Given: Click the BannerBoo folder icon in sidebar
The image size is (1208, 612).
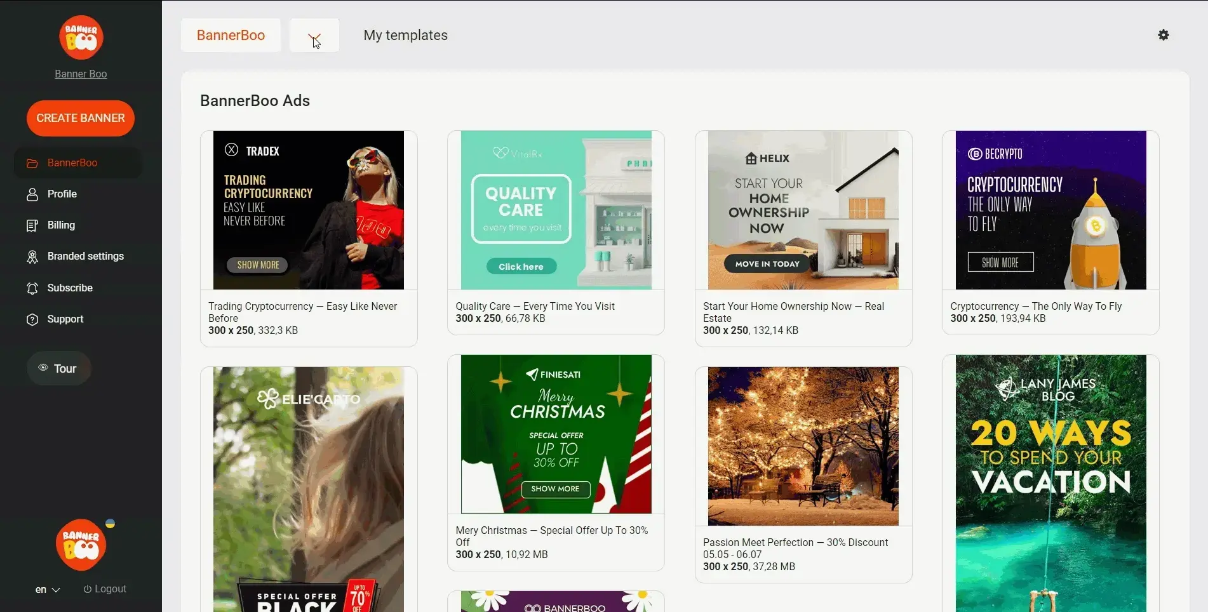Looking at the screenshot, I should pos(32,163).
